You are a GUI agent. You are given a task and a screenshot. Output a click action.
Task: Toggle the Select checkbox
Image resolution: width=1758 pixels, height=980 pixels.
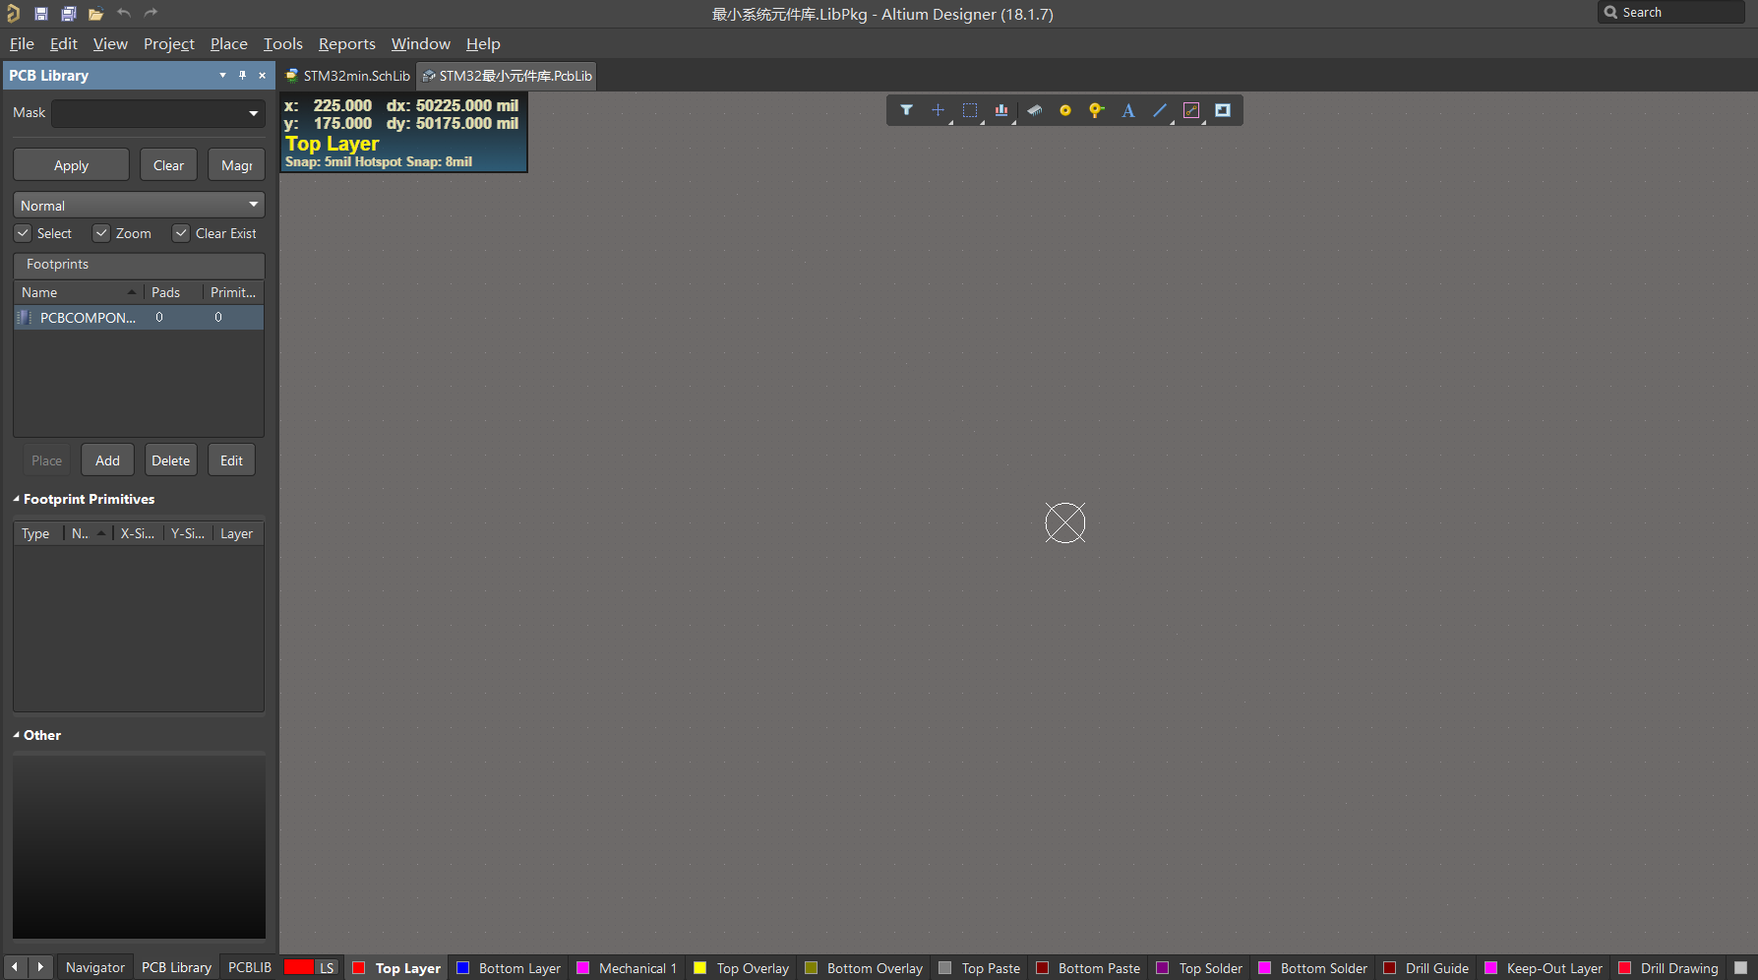tap(23, 233)
